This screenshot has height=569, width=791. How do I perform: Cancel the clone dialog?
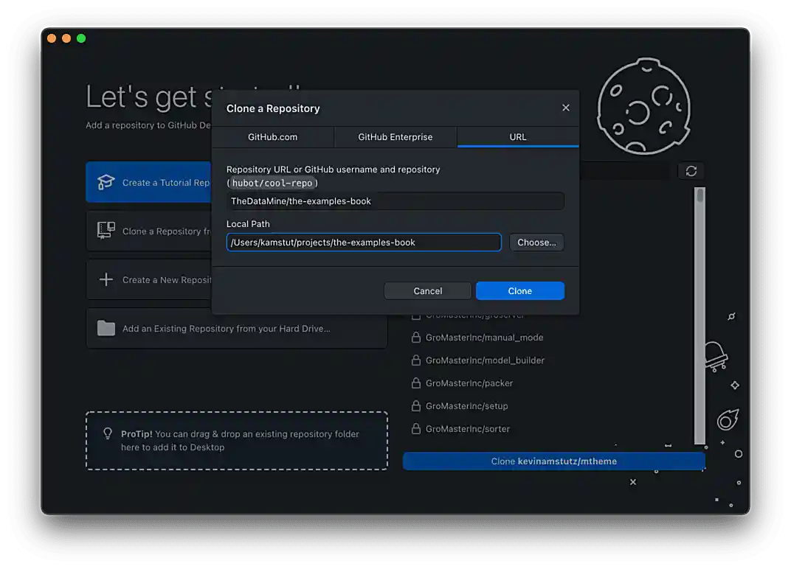[x=427, y=291]
